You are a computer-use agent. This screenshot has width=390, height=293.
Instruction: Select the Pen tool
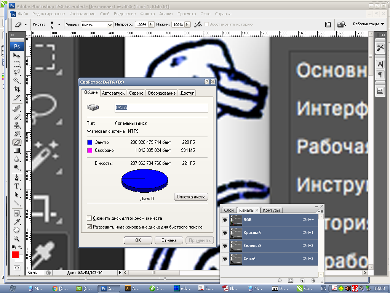[x=17, y=178]
